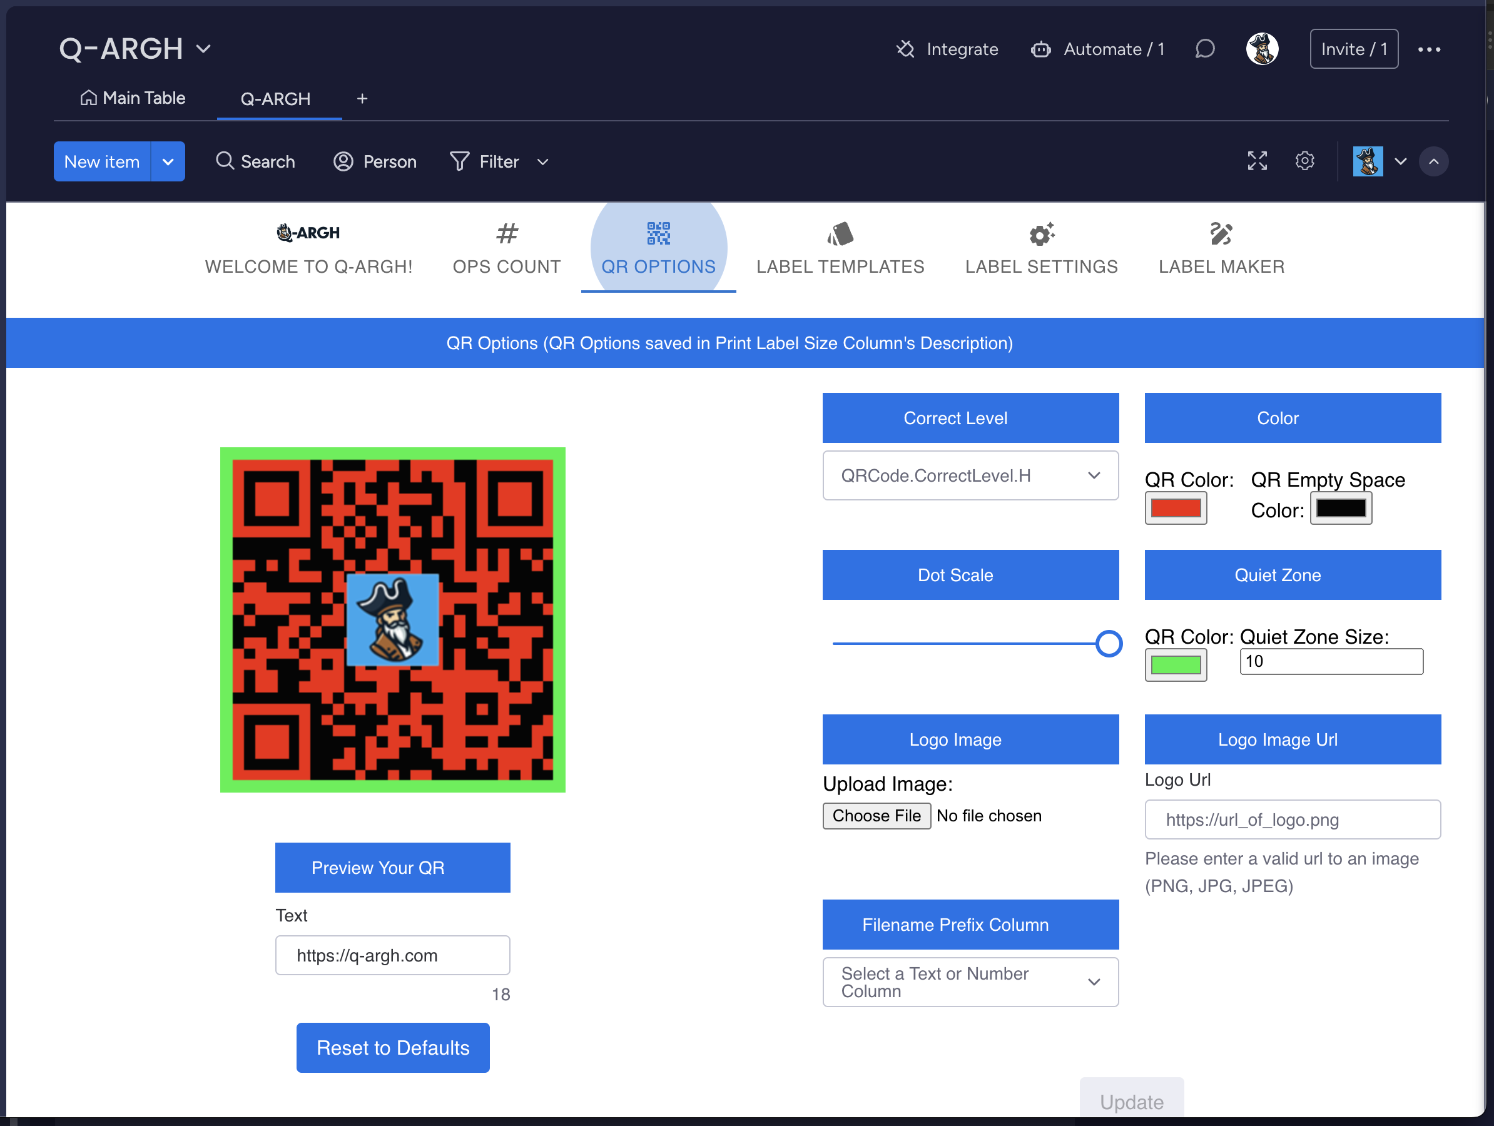Image resolution: width=1494 pixels, height=1126 pixels.
Task: Enter fullscreen with the expand arrows icon
Action: (1257, 161)
